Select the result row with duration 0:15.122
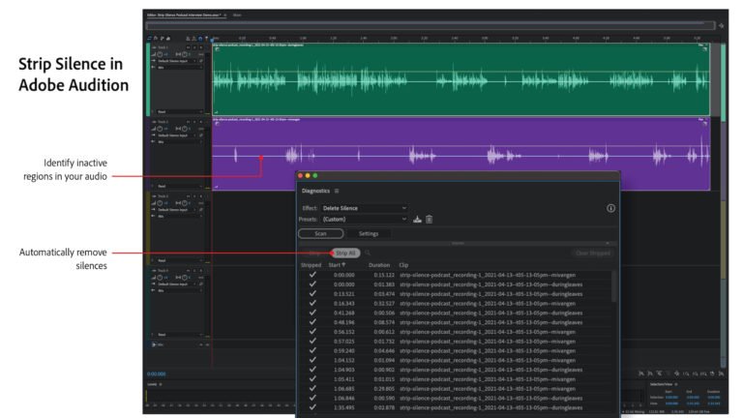 (455, 275)
